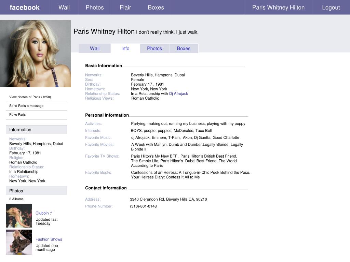Click the Favorite TV Shows value text
This screenshot has width=350, height=262.
point(184,161)
